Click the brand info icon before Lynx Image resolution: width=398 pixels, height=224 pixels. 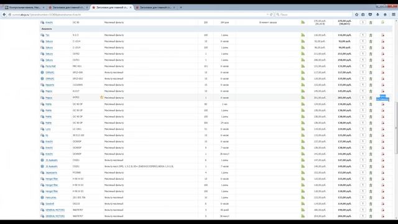point(42,129)
